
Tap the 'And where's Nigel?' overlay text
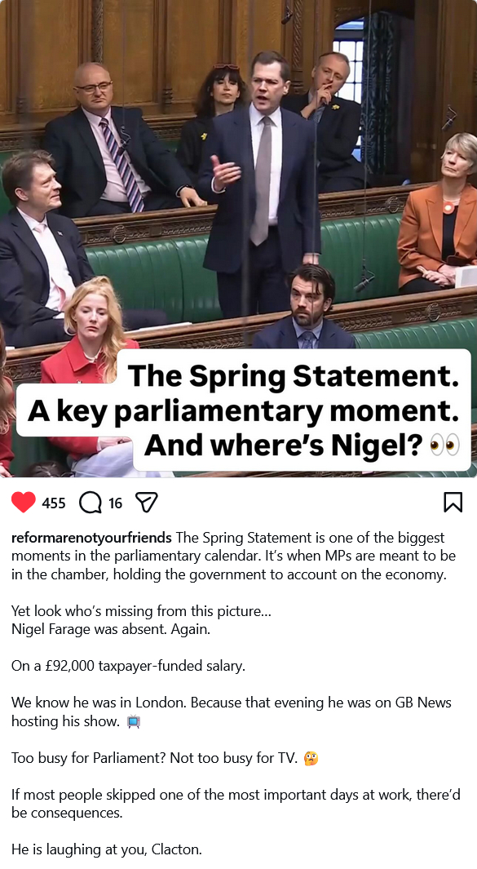tap(283, 445)
